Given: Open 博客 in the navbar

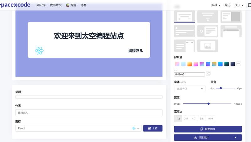Looking at the screenshot, I should (x=83, y=5).
